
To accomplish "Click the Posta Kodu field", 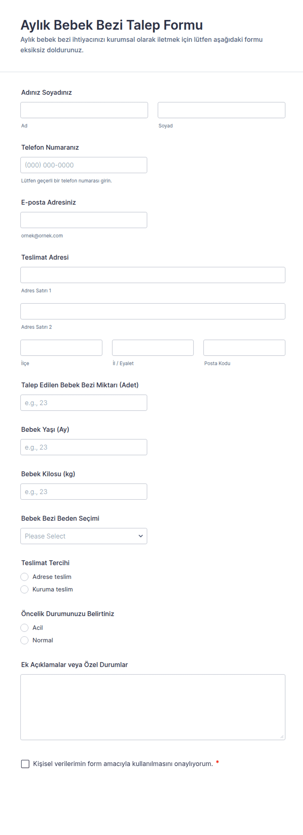I will pos(244,348).
